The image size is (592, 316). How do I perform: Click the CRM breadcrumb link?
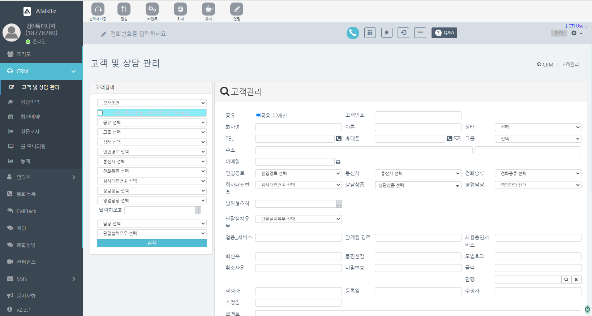[x=545, y=65]
